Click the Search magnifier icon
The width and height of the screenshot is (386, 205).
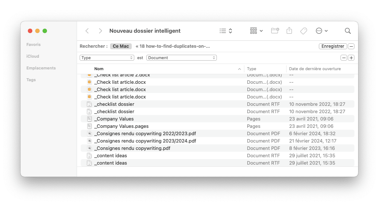347,31
